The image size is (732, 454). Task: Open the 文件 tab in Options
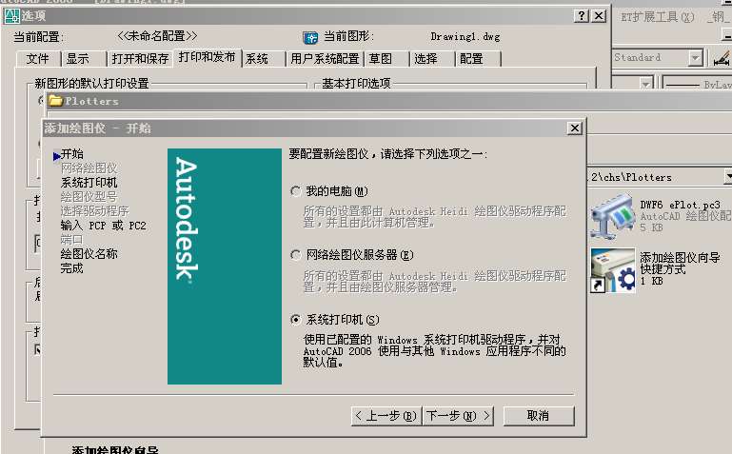coord(38,59)
